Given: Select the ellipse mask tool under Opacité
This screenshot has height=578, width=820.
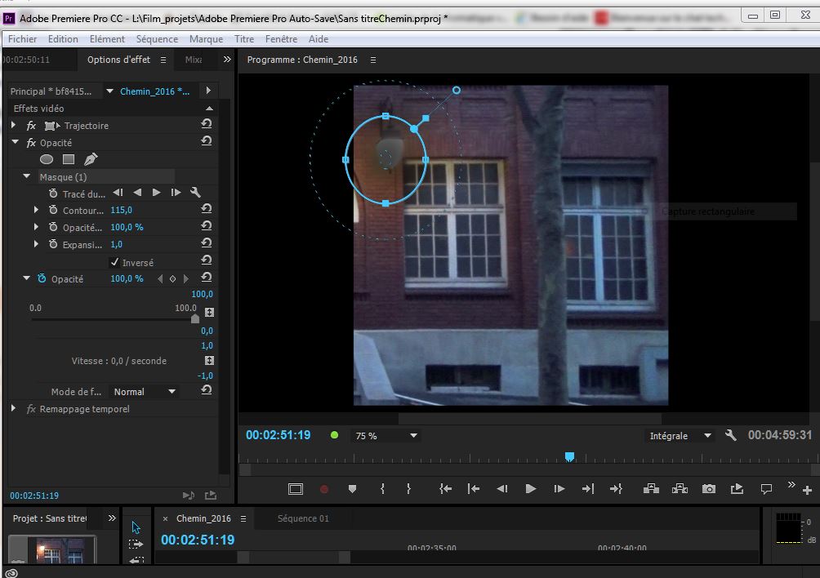Looking at the screenshot, I should pyautogui.click(x=47, y=160).
